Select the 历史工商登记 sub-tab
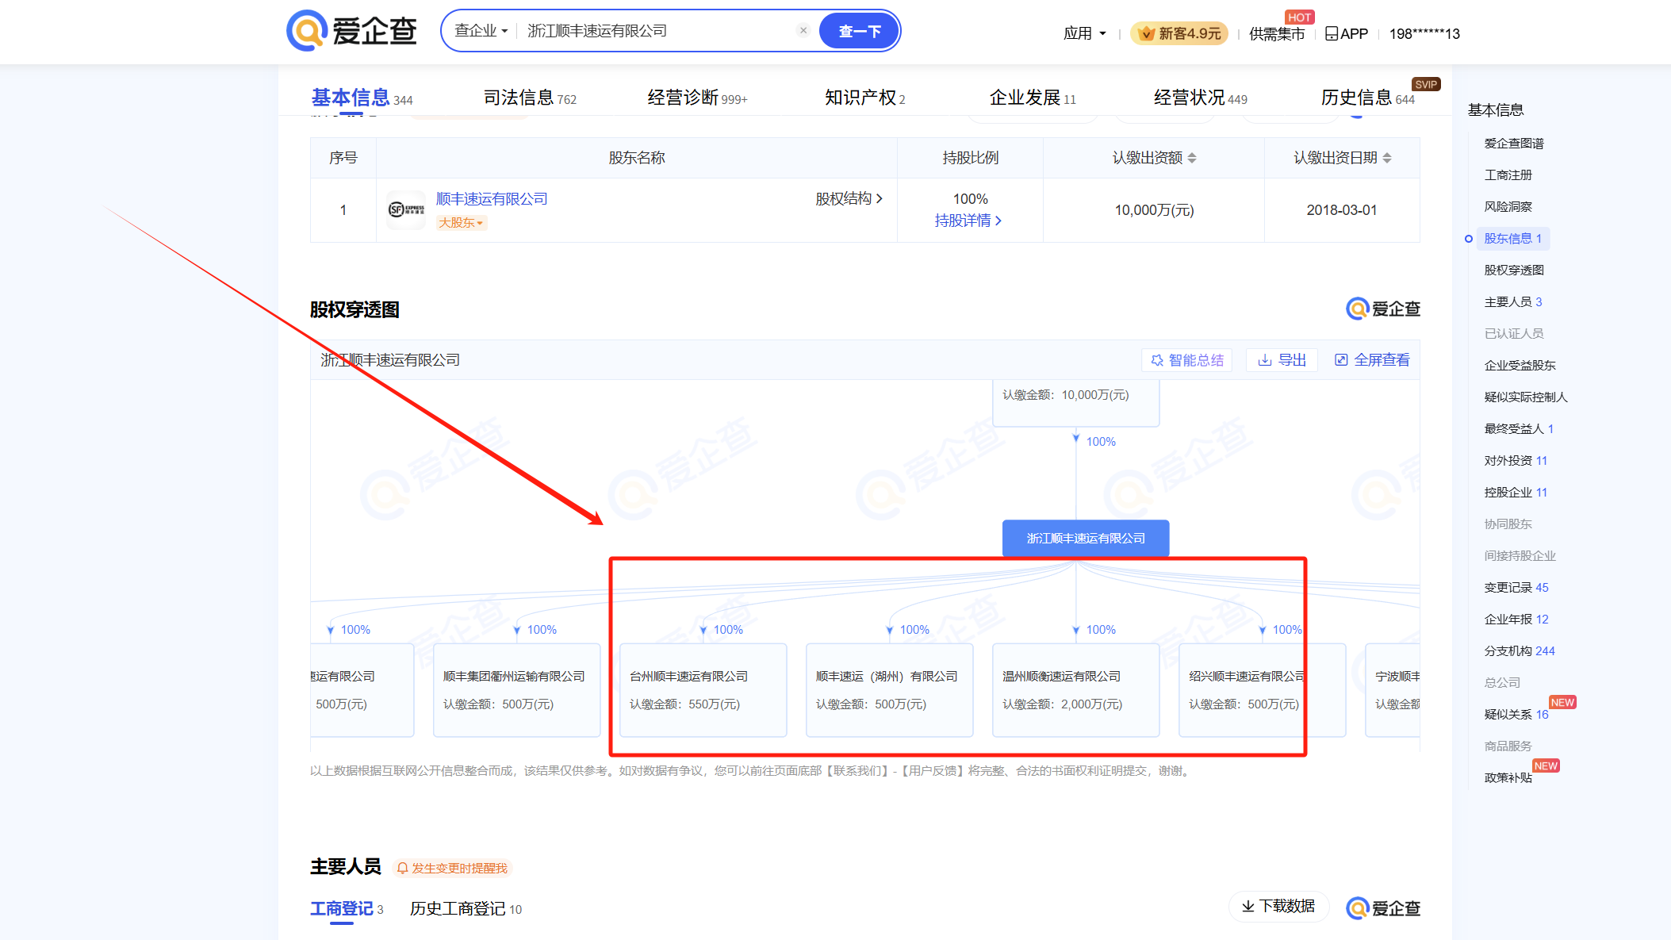This screenshot has width=1671, height=940. click(x=466, y=909)
